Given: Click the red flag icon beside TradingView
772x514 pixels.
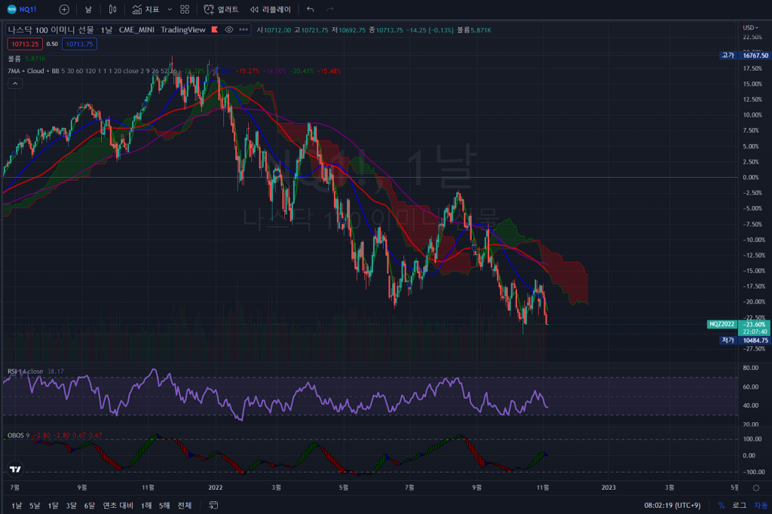Looking at the screenshot, I should coord(215,29).
